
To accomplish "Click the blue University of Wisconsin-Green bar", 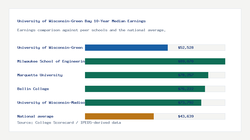I will click(126, 47).
